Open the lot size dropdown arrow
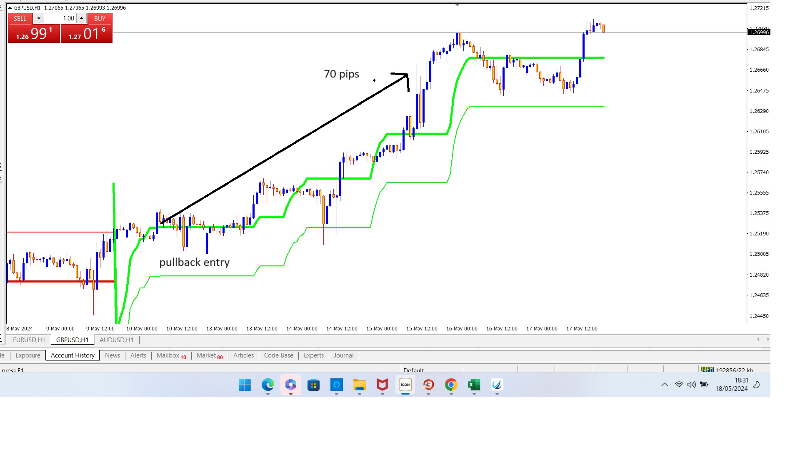 tap(38, 18)
